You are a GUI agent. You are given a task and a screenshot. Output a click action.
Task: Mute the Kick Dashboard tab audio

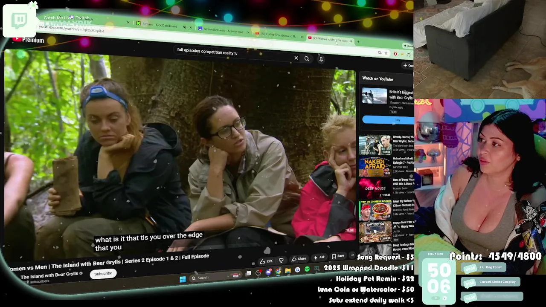tap(184, 27)
